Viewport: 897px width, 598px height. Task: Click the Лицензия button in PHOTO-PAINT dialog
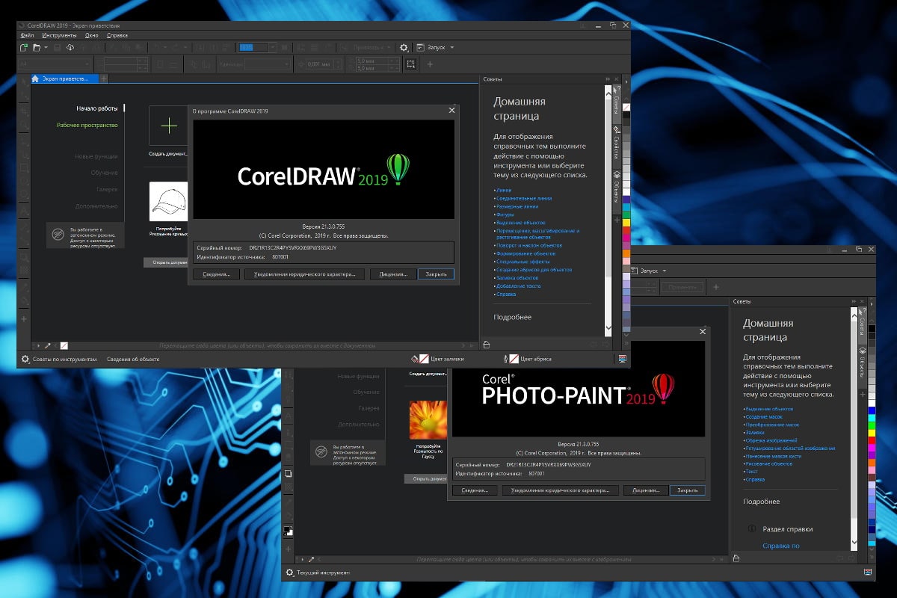(x=646, y=490)
